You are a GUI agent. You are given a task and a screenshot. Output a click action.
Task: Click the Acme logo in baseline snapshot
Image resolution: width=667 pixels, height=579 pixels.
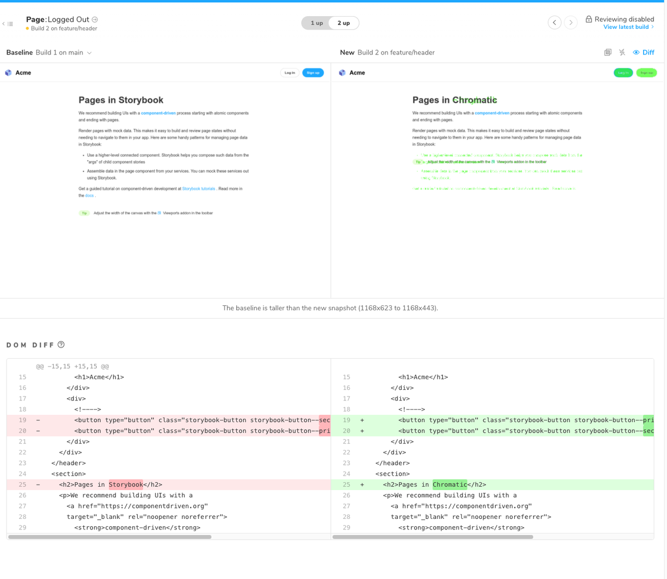click(8, 73)
